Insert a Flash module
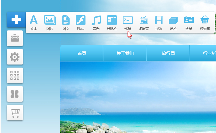This screenshot has width=216, height=133. 81,22
